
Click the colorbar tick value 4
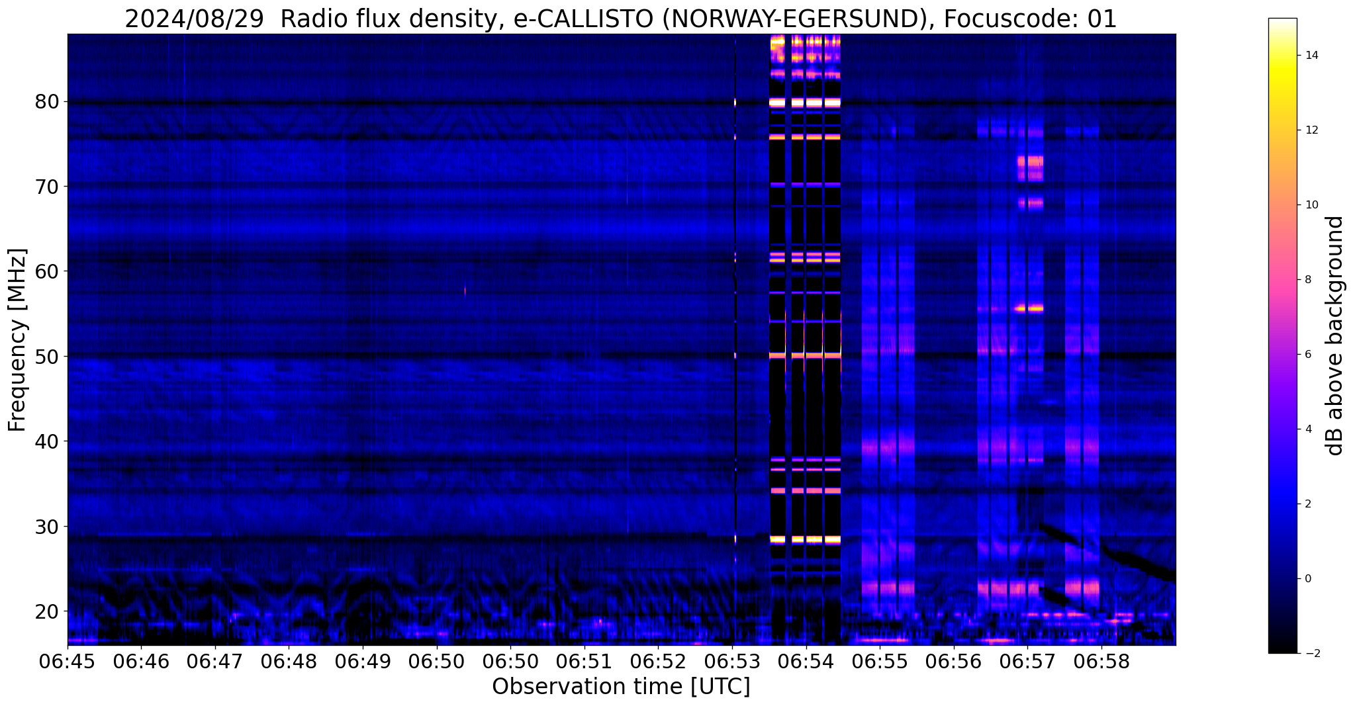pos(1307,429)
